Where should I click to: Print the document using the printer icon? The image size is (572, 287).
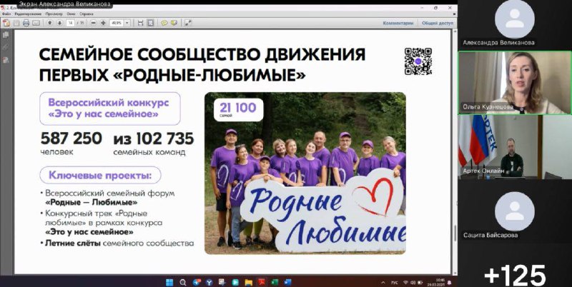click(26, 23)
